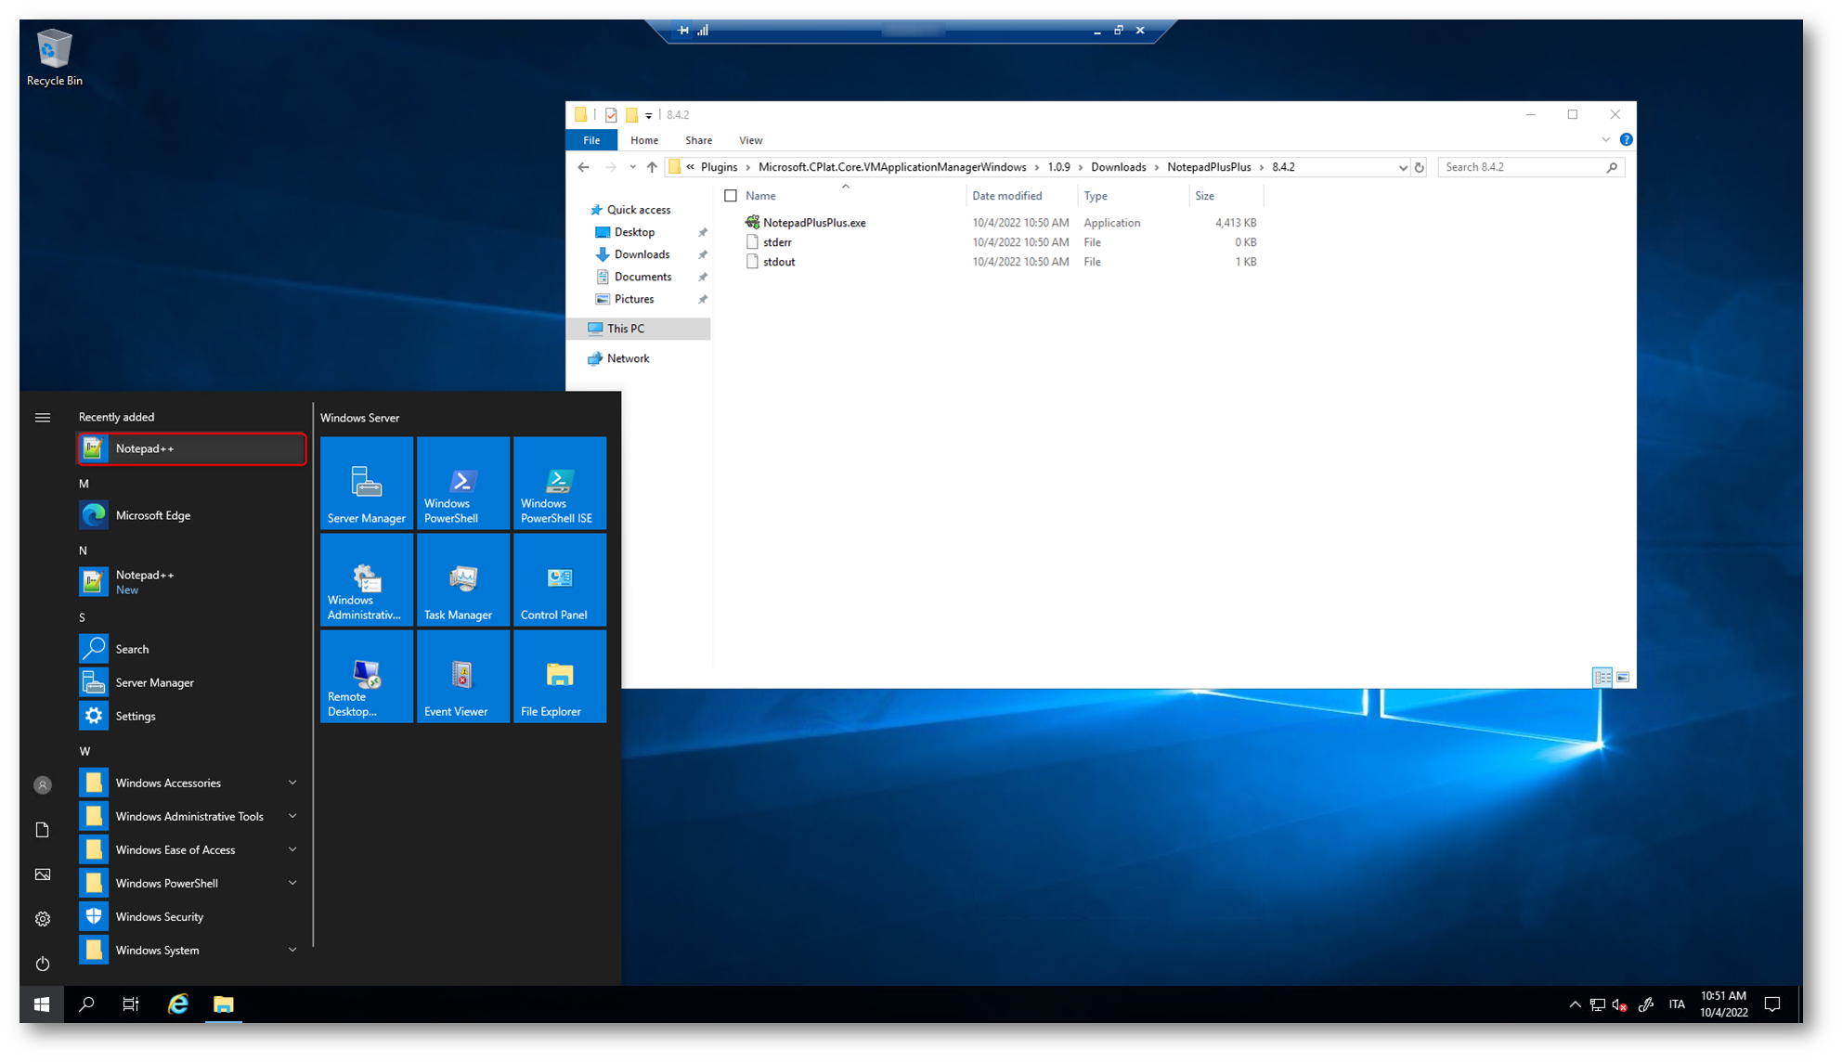
Task: Click Explorer Back arrow
Action: pos(583,168)
